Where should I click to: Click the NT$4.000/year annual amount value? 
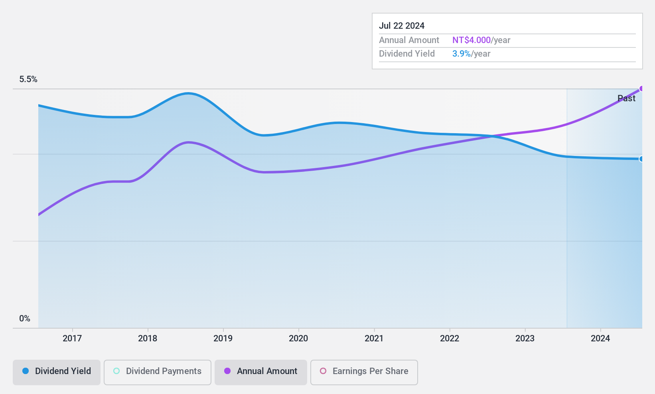pyautogui.click(x=481, y=40)
